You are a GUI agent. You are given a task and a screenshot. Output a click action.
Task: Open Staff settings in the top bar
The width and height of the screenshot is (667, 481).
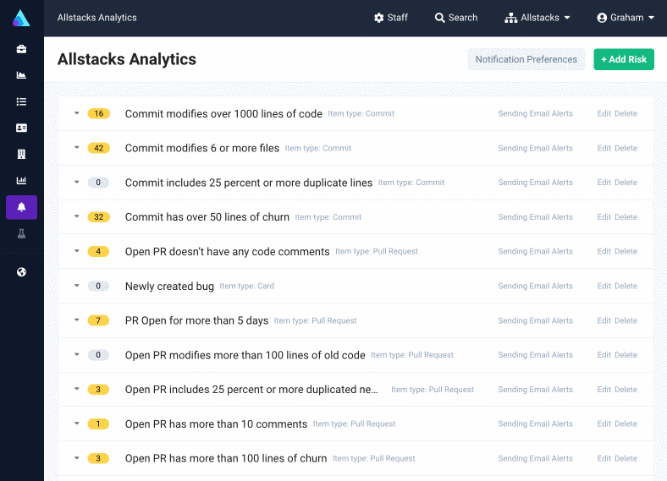coord(390,18)
